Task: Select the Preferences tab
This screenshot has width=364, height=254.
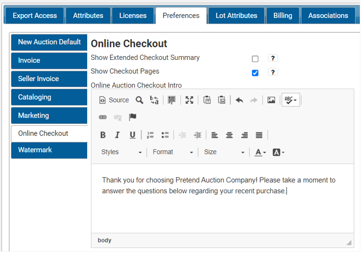Action: pos(181,16)
